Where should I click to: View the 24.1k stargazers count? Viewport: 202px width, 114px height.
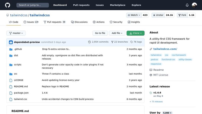coord(169,15)
